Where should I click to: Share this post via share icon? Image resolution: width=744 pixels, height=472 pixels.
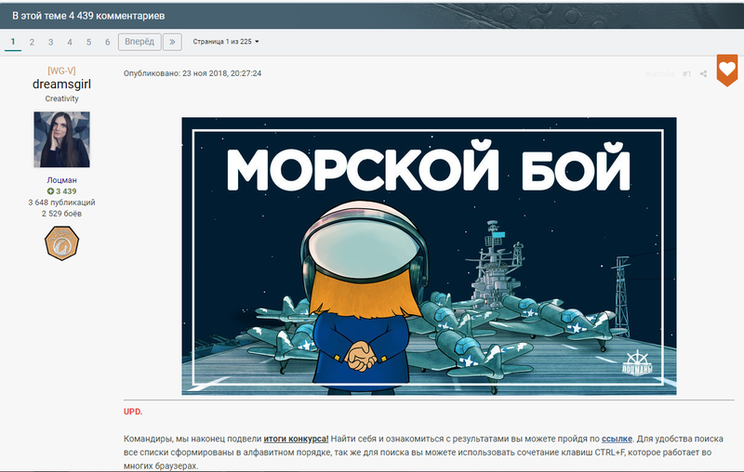703,74
